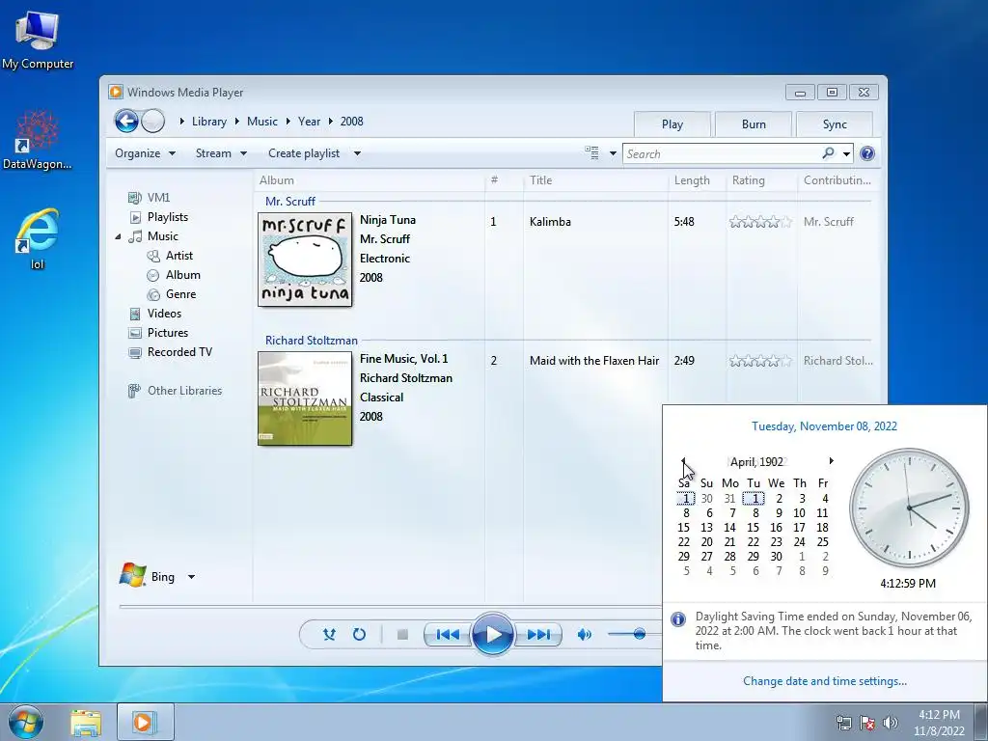Switch to the Play tab

point(672,124)
